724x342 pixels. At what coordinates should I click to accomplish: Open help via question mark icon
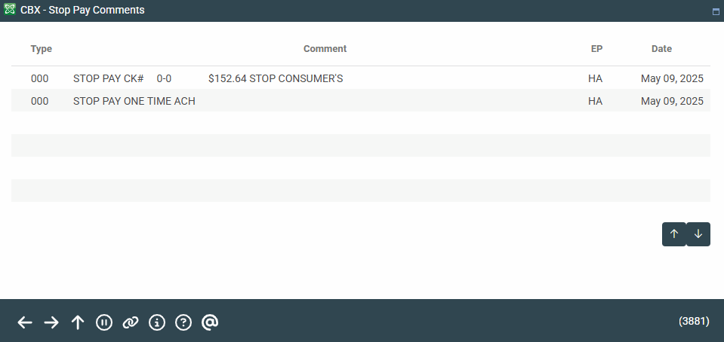[x=183, y=322]
